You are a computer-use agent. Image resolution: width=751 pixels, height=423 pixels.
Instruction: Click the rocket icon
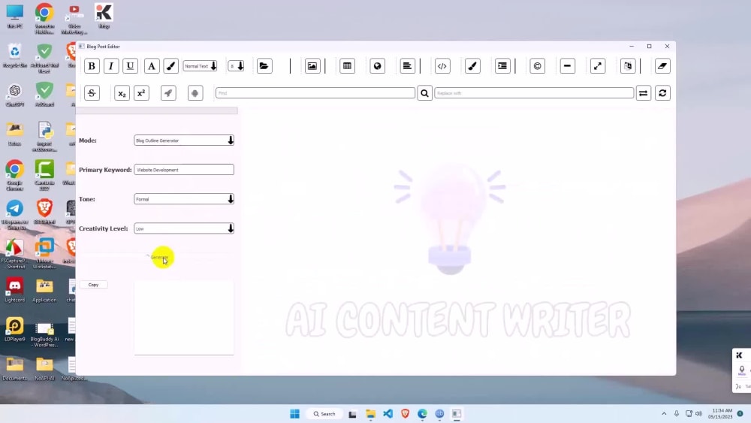[x=168, y=93]
